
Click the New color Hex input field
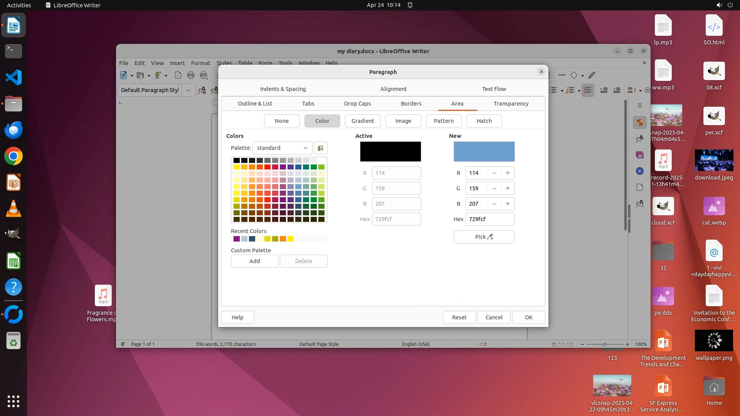(489, 219)
